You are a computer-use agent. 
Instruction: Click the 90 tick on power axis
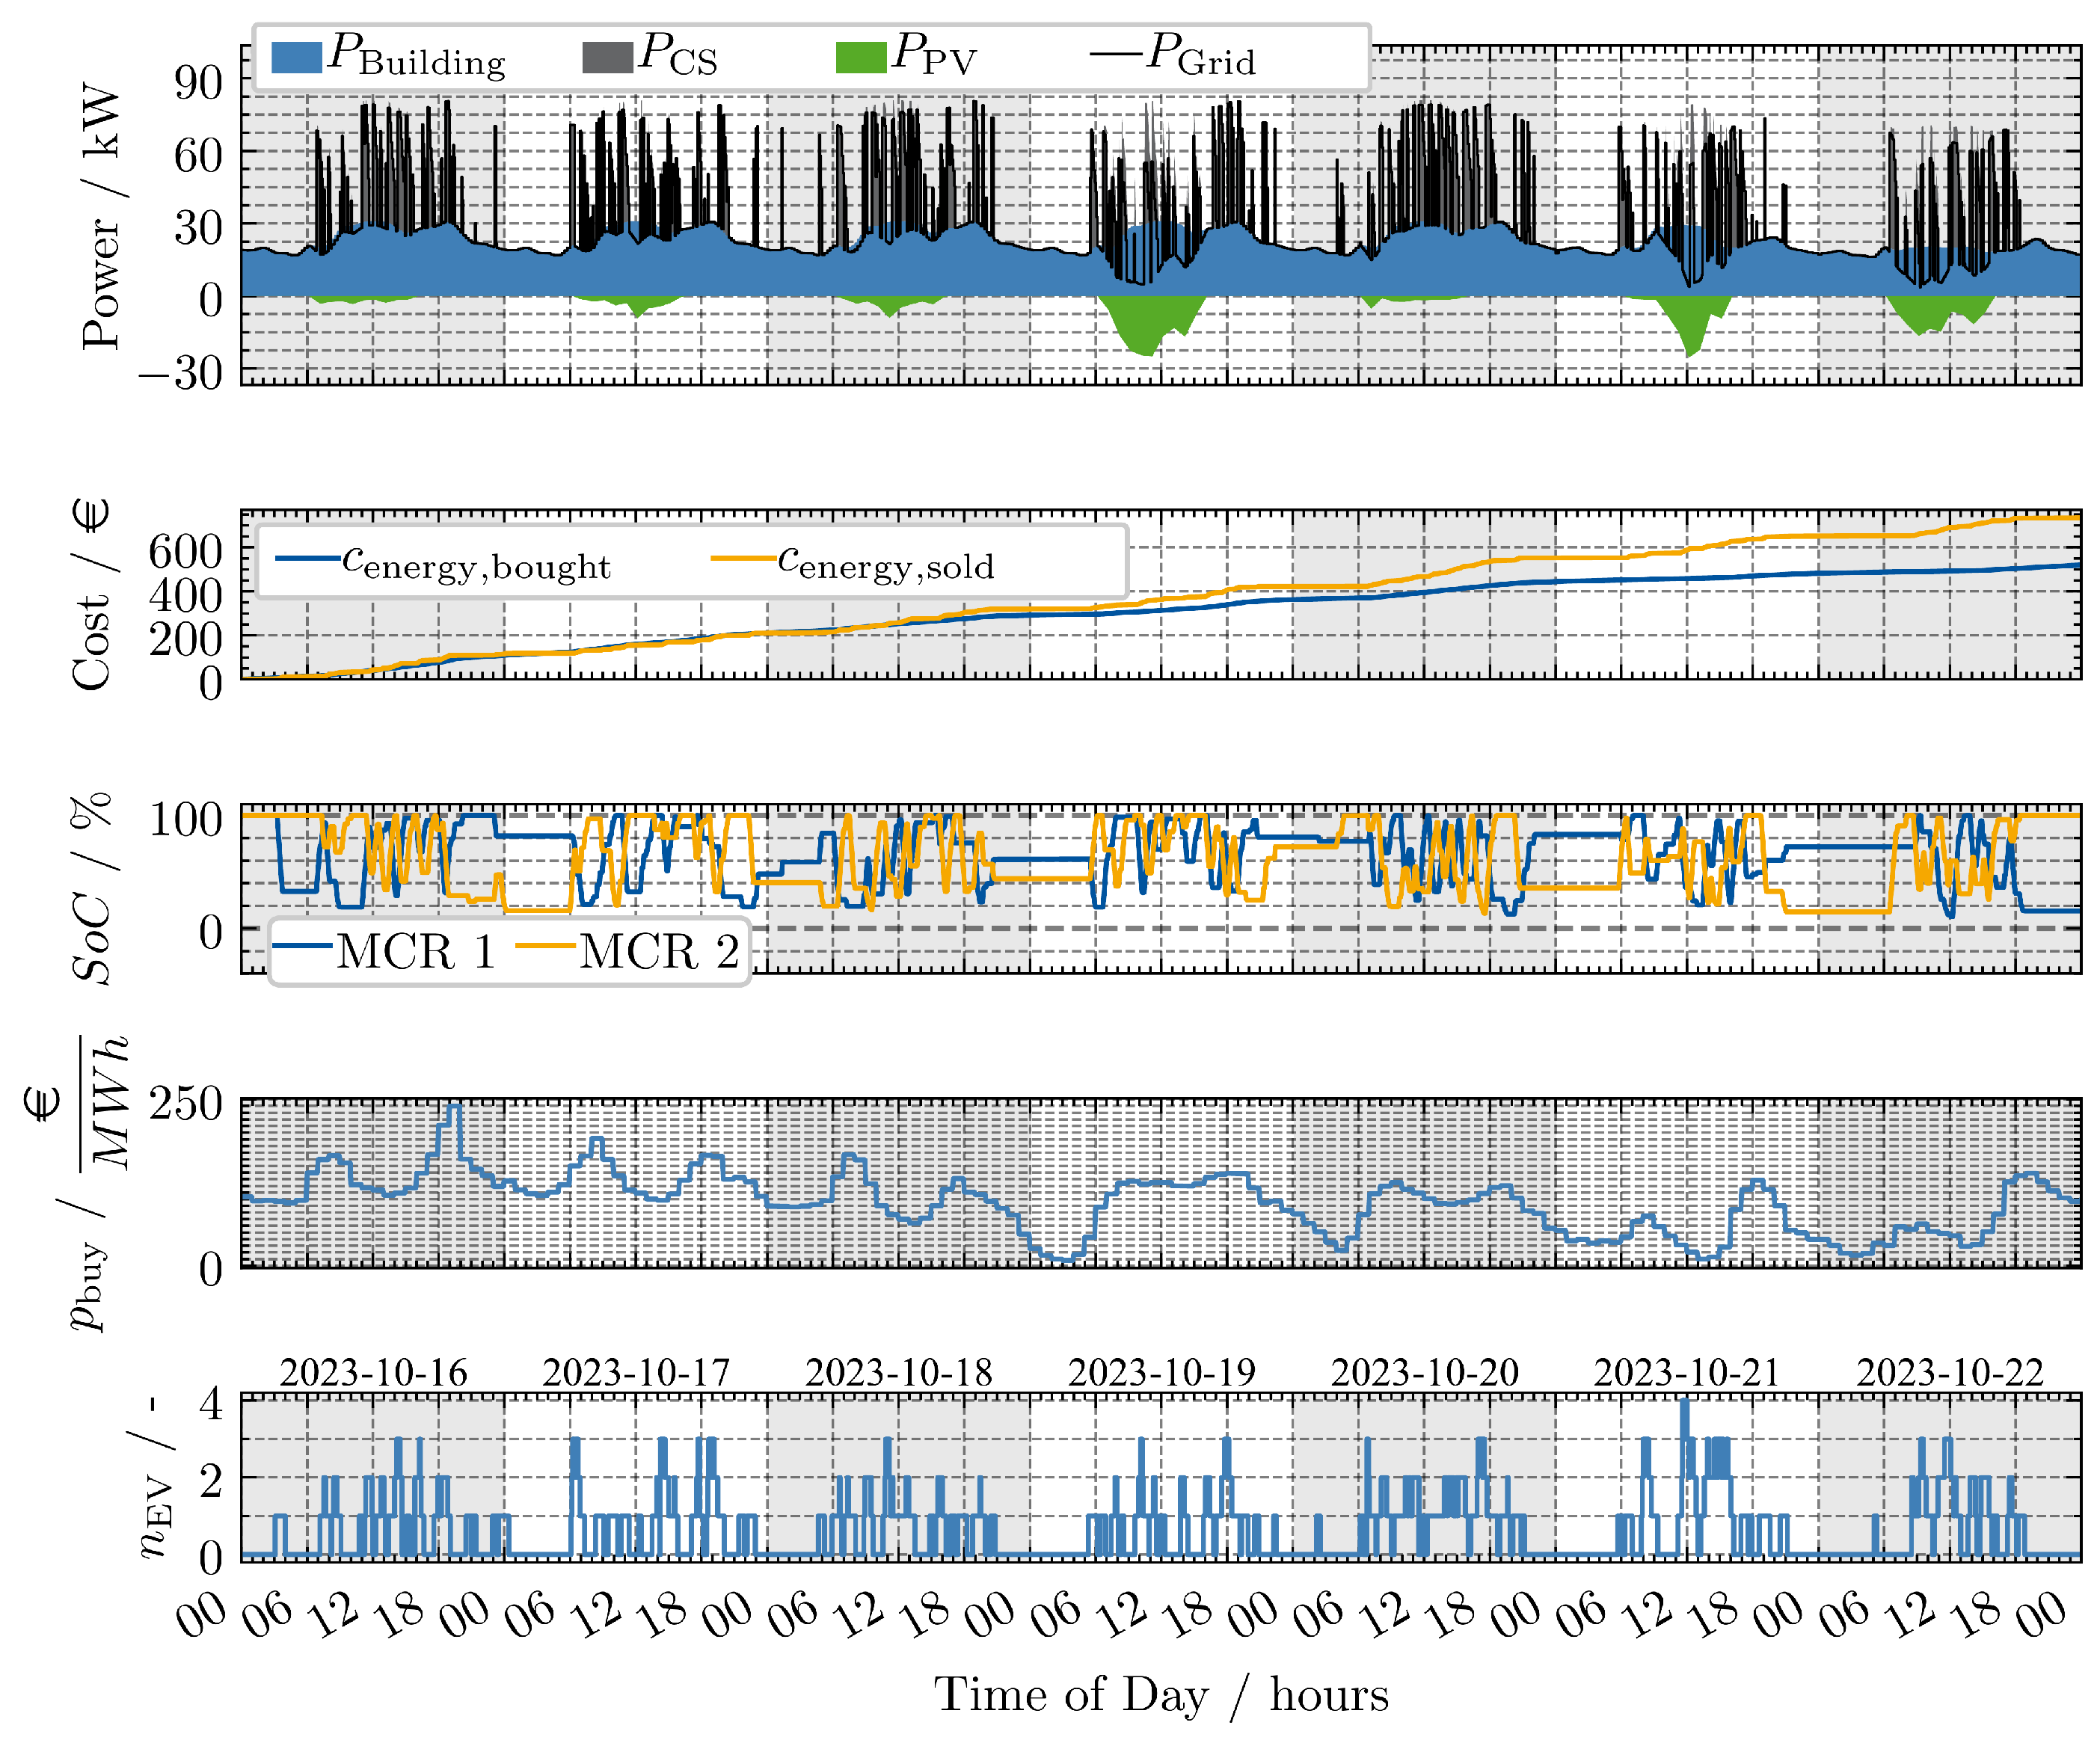pyautogui.click(x=198, y=83)
